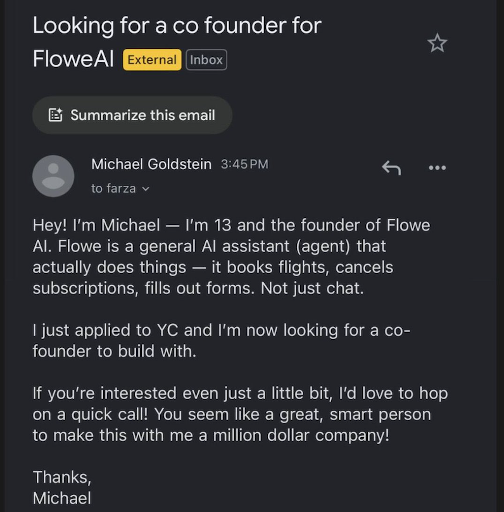Select sender name Michael Goldstein
Screen dimensions: 504x512
tap(151, 164)
